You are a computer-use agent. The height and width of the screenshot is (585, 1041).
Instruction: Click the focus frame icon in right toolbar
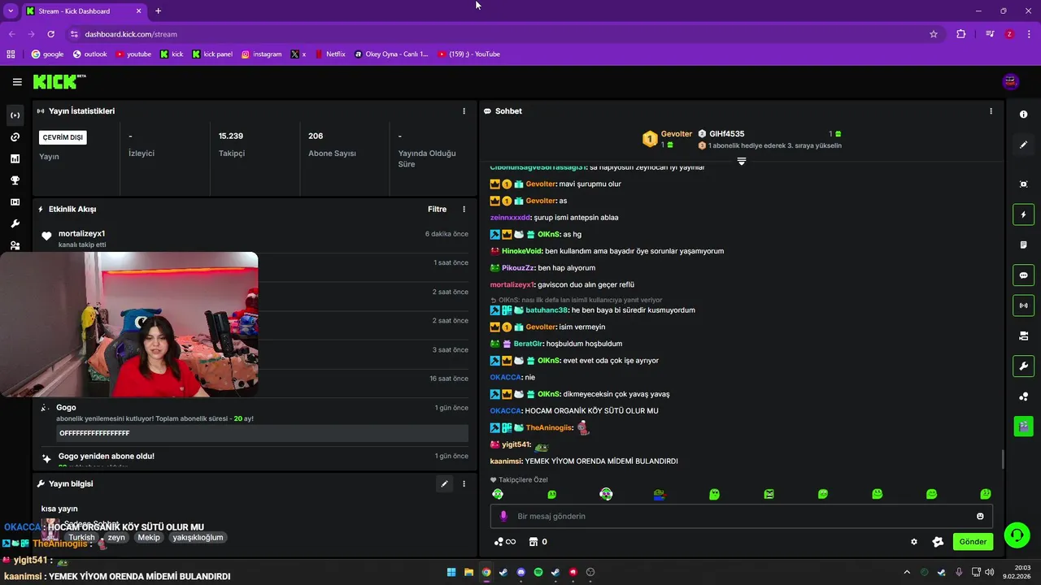(x=1023, y=184)
